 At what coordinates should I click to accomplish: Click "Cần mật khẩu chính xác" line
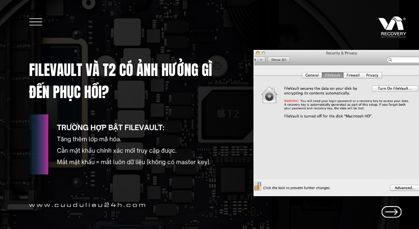point(117,150)
